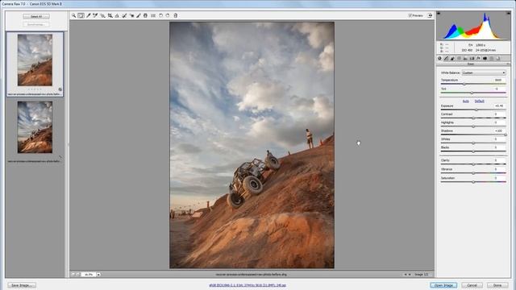Switch to the Basic panel tab

coord(439,58)
